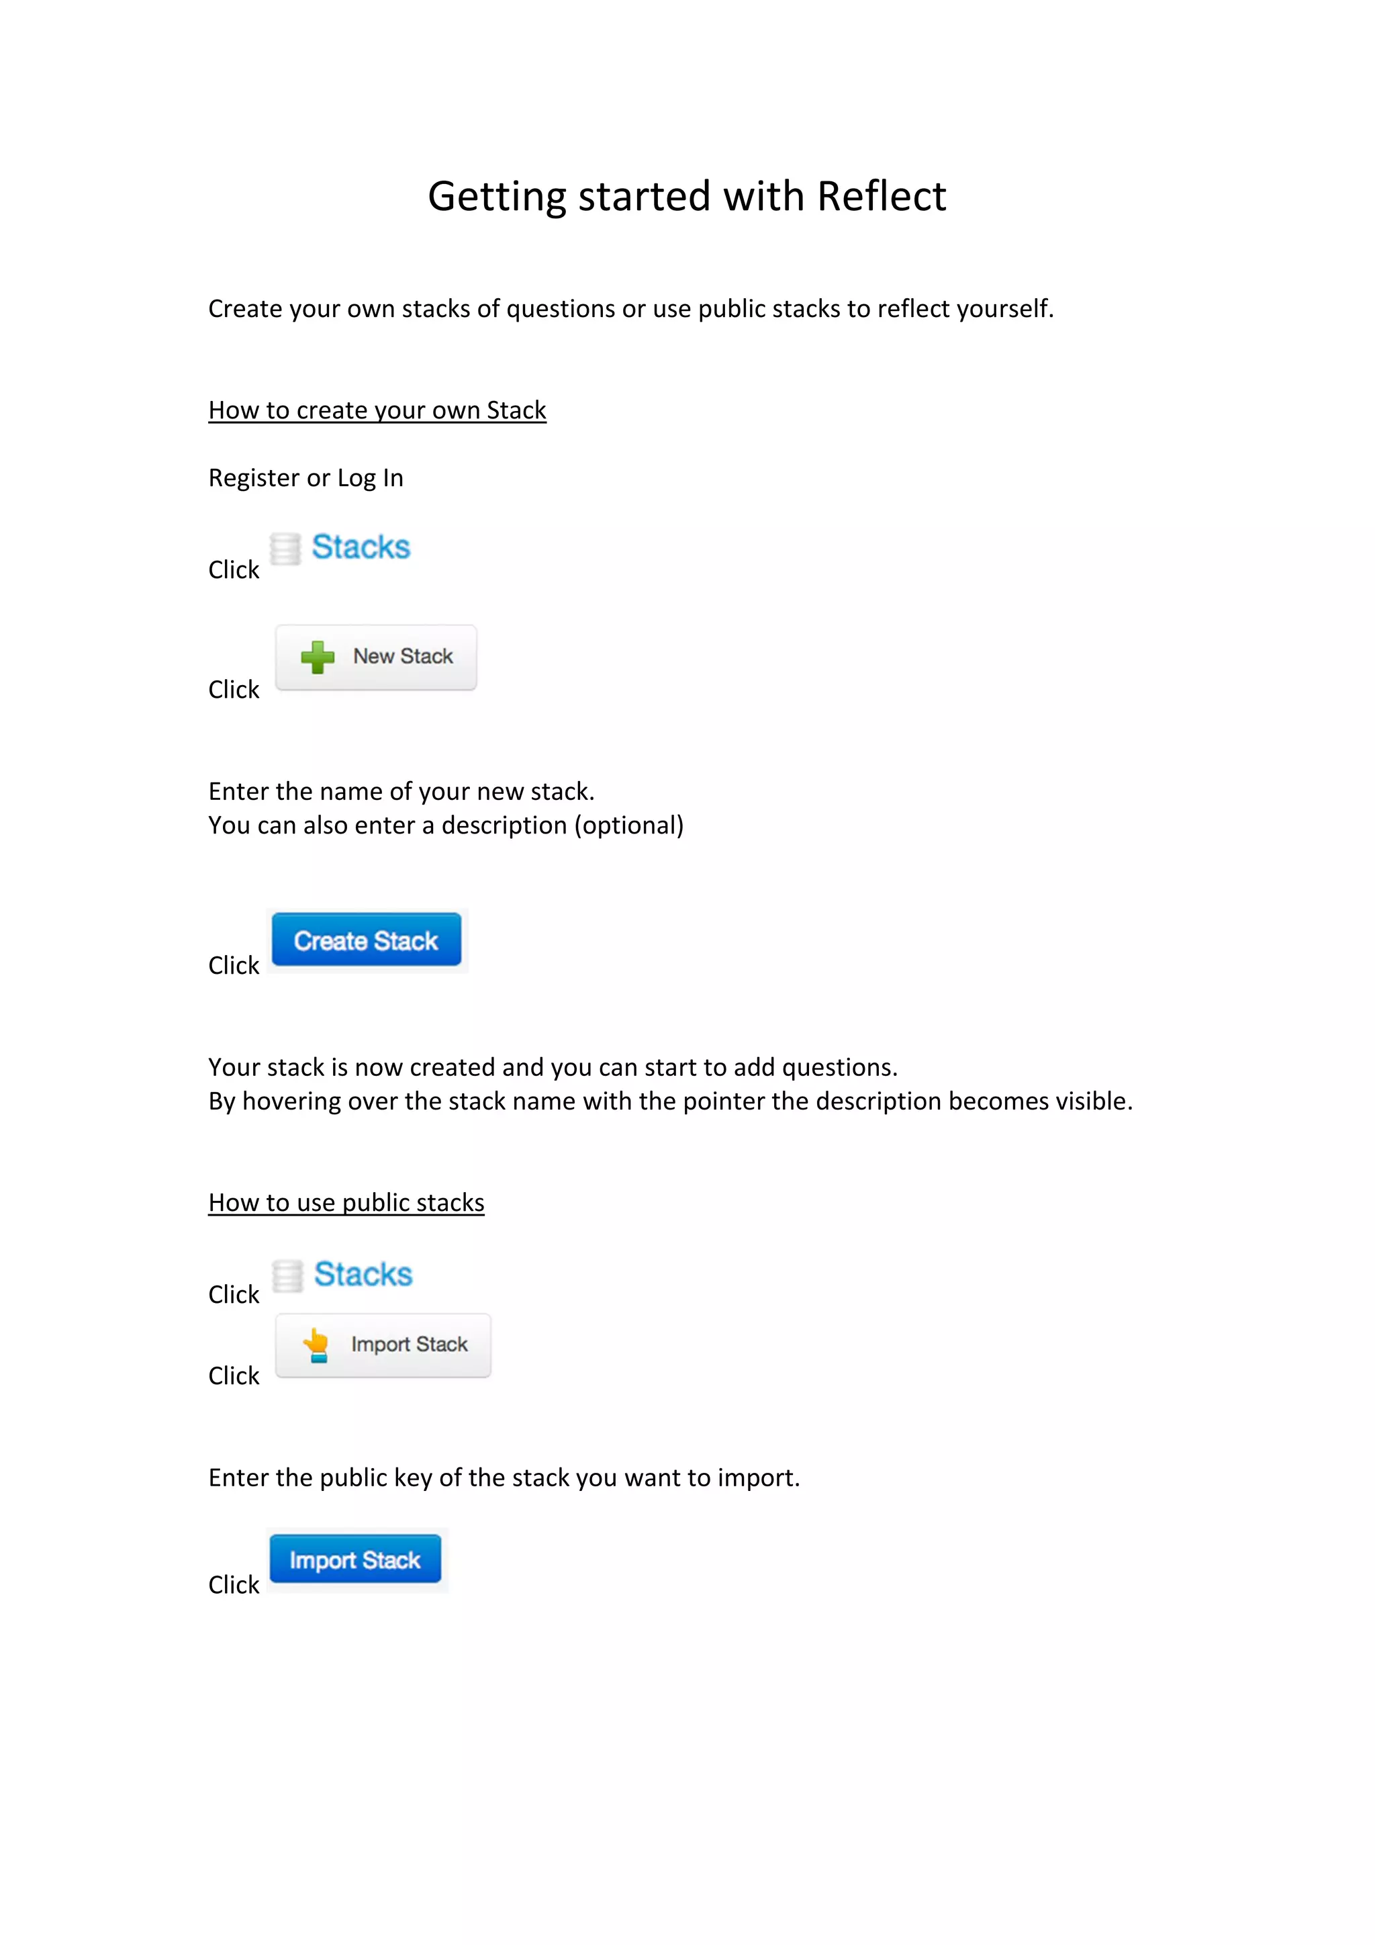
Task: Click the 'How to create your own Stack' heading
Action: (377, 411)
